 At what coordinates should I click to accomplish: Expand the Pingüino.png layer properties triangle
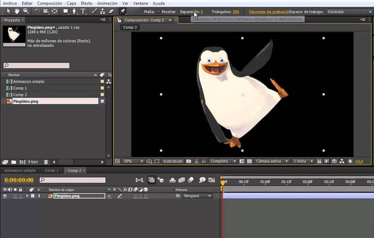[x=27, y=196]
